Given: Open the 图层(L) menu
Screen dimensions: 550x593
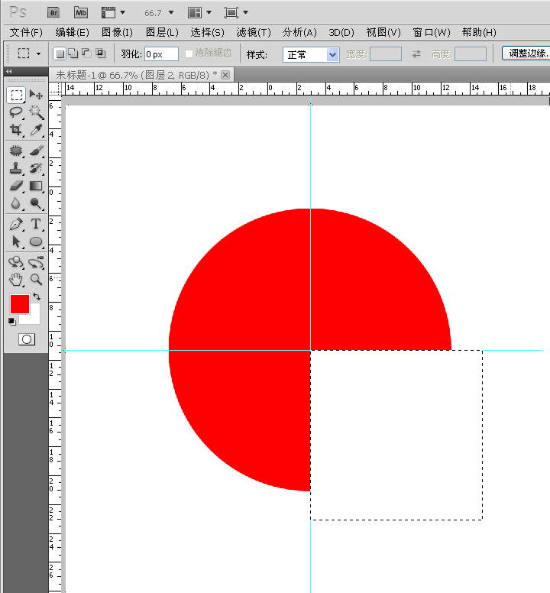Looking at the screenshot, I should (x=162, y=33).
